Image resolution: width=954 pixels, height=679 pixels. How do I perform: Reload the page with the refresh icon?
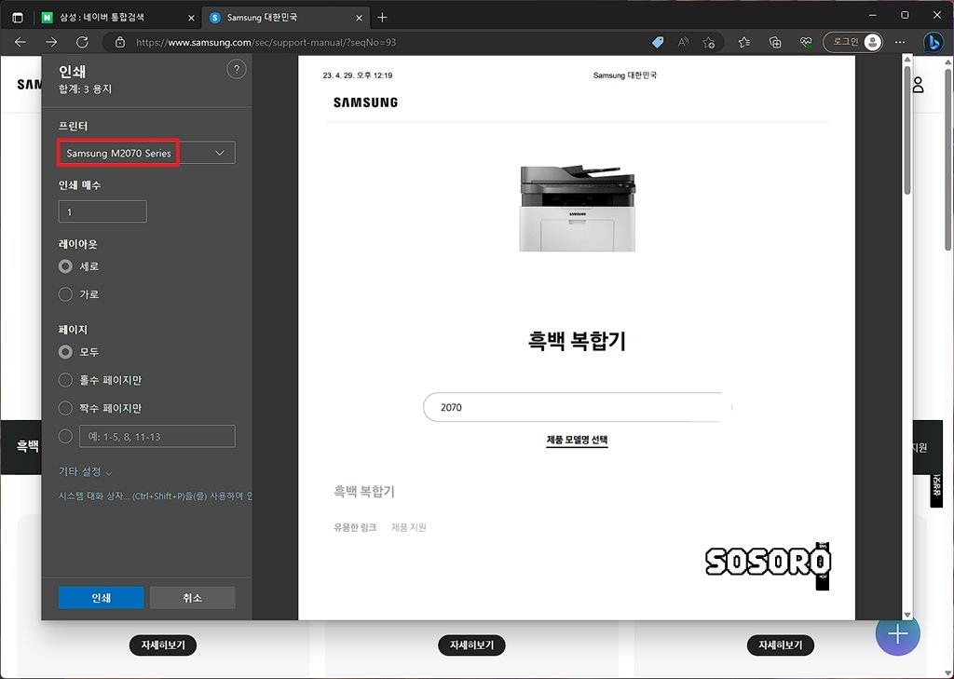pos(82,42)
